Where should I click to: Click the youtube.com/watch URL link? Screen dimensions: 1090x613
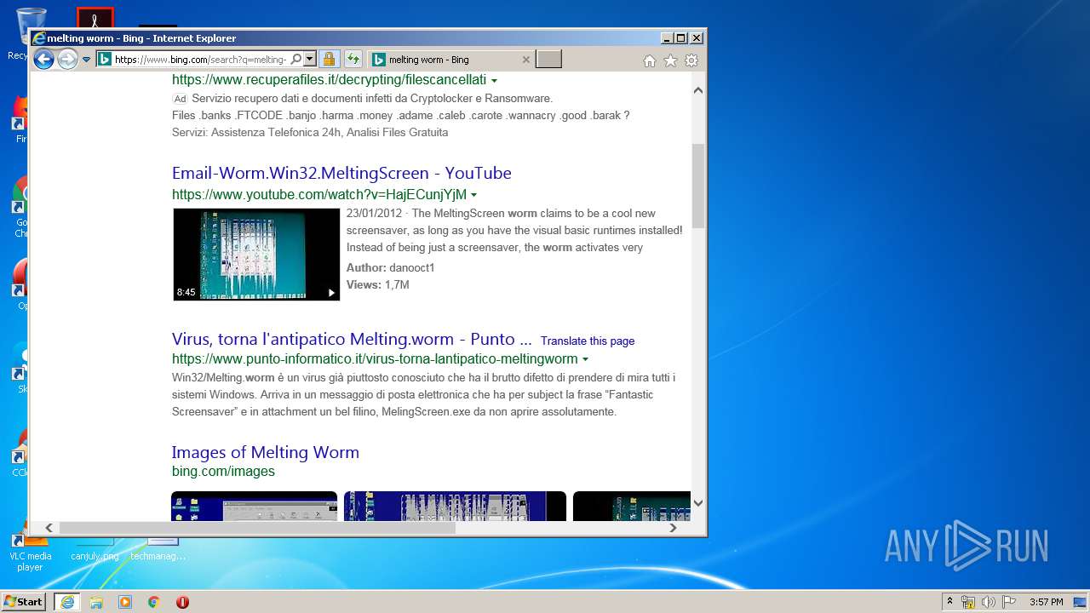coord(319,194)
